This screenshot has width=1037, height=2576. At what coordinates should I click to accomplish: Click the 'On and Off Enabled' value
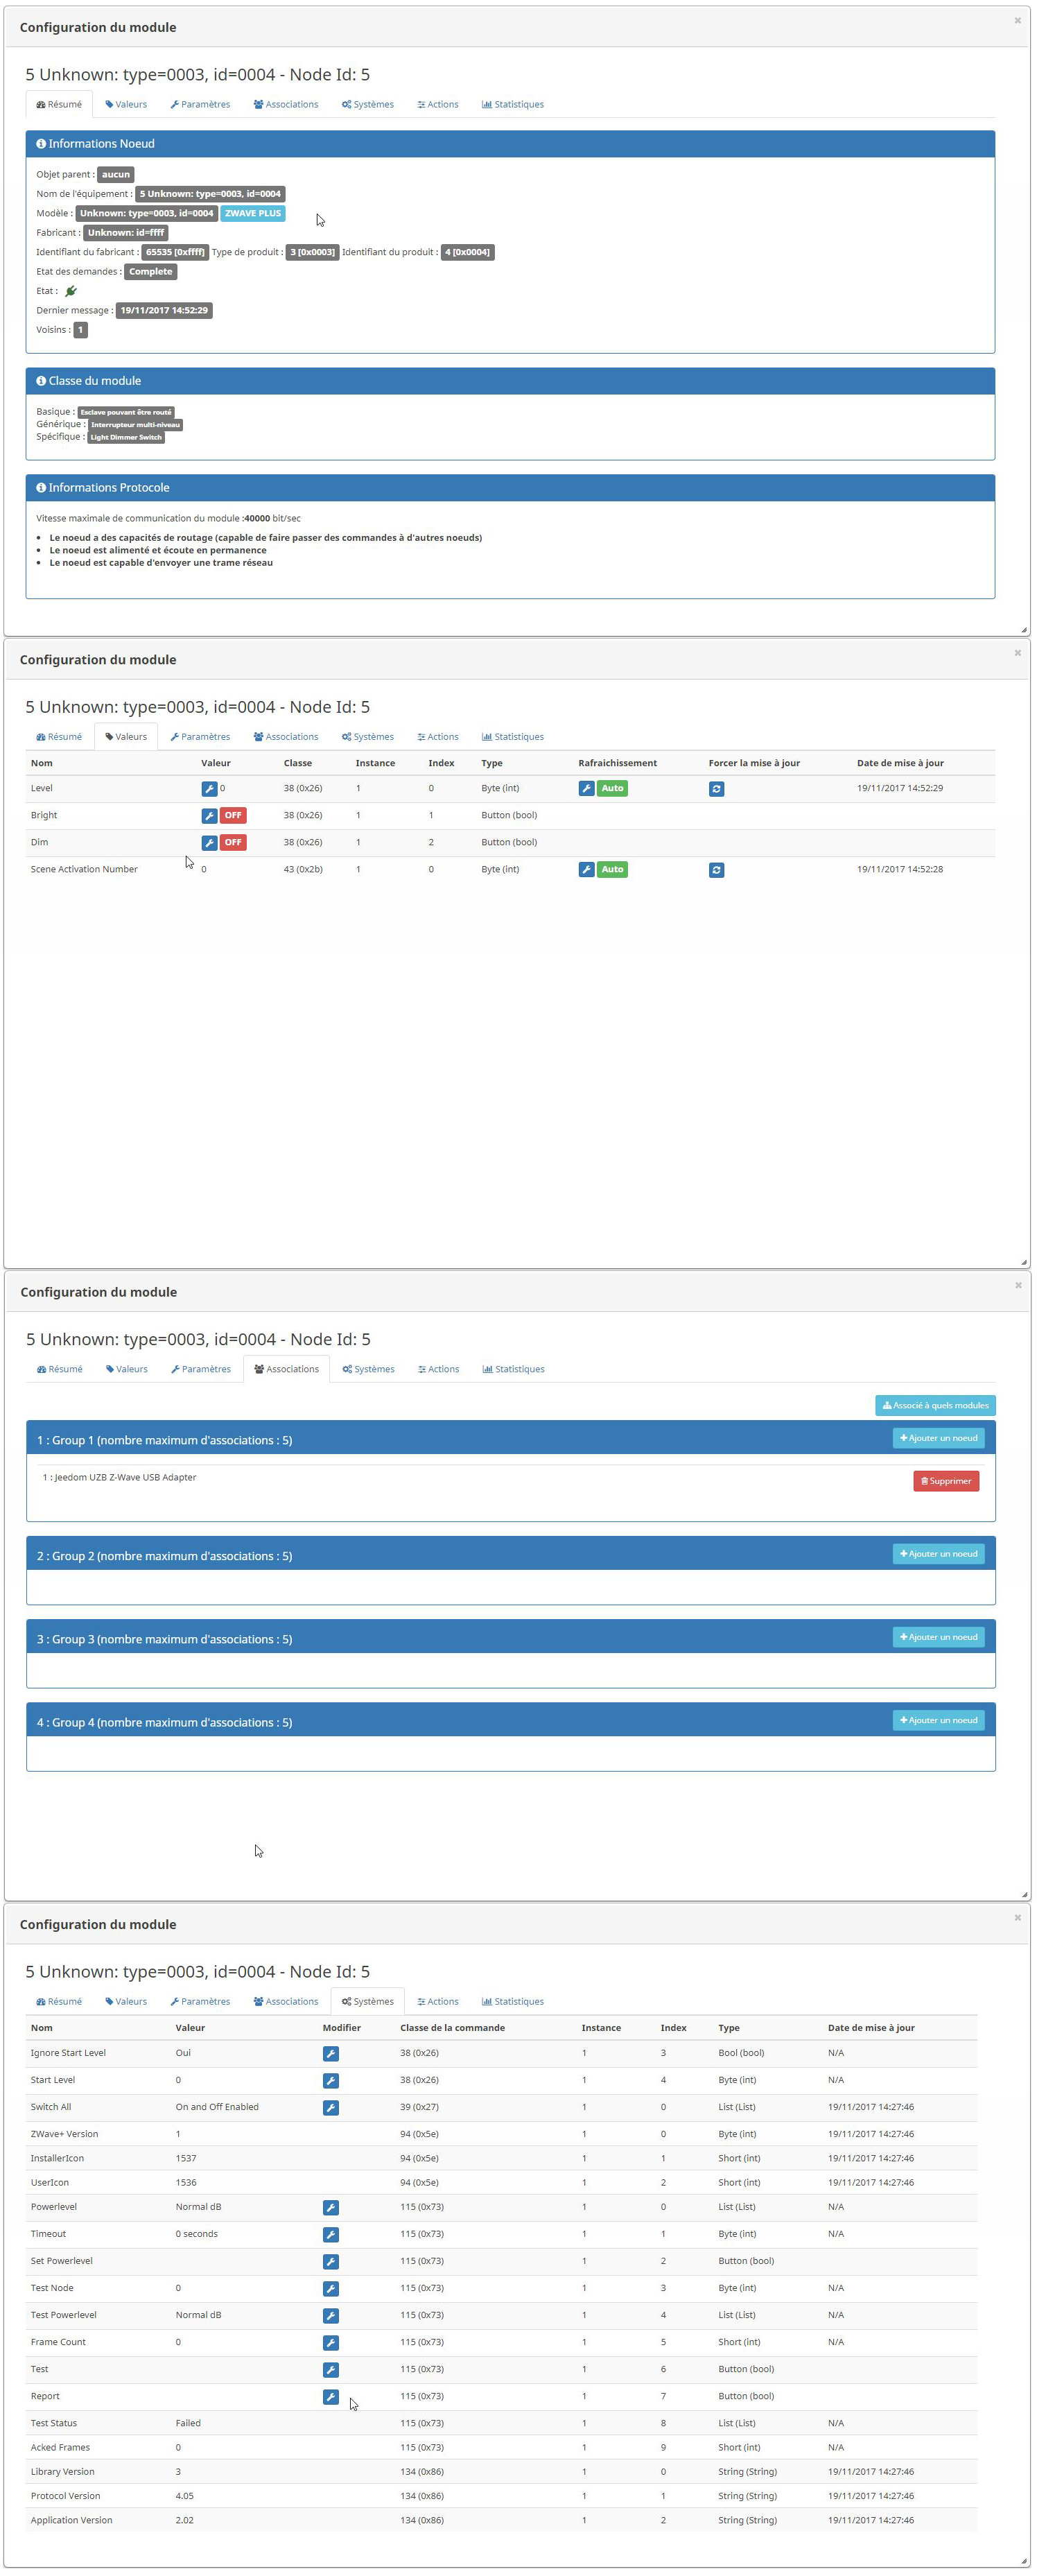point(217,2107)
